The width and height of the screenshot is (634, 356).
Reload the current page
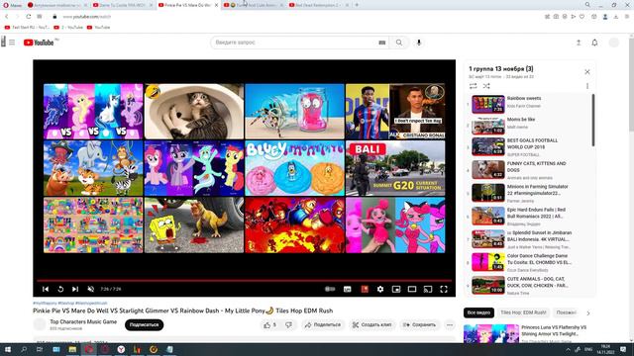pyautogui.click(x=29, y=17)
